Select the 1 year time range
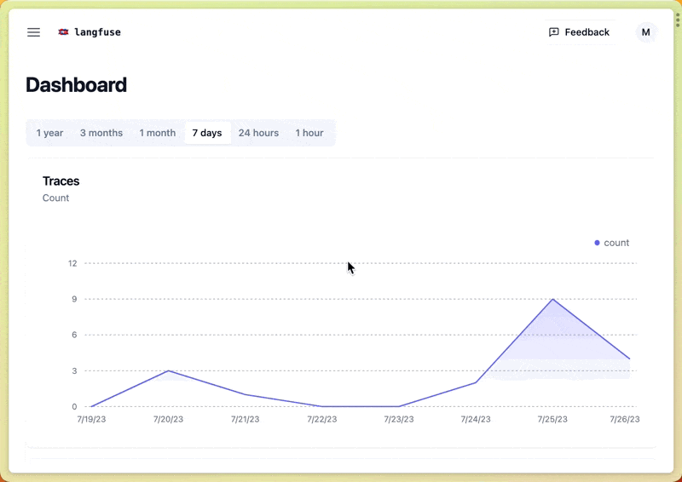This screenshot has height=482, width=682. click(x=49, y=133)
